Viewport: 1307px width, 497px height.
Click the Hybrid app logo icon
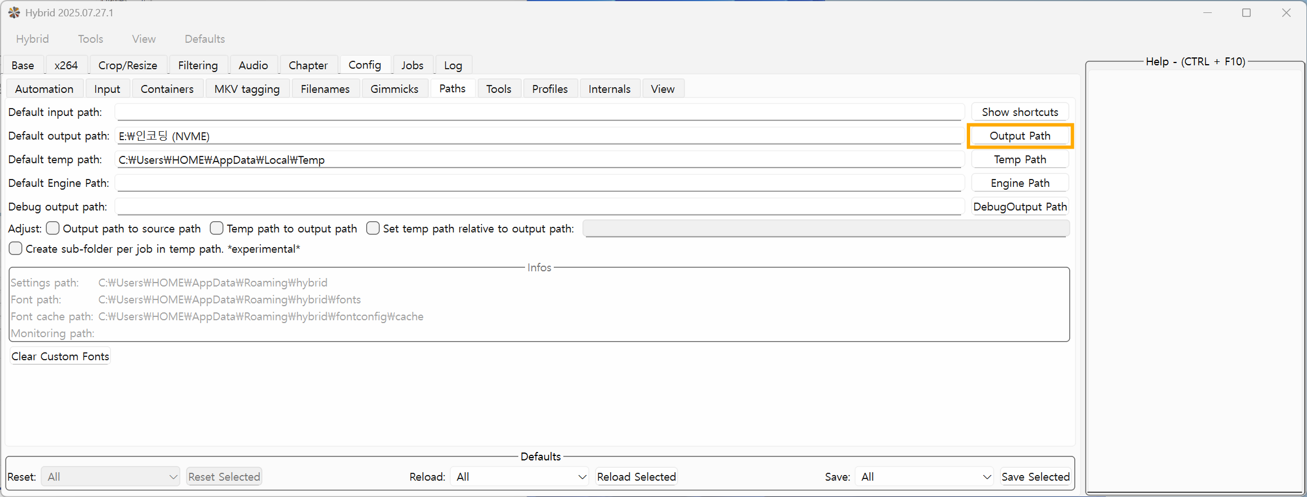click(14, 12)
